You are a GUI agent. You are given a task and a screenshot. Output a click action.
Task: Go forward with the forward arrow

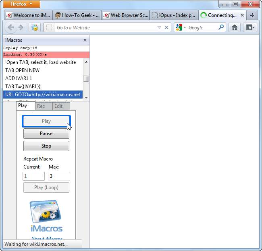pyautogui.click(x=21, y=27)
